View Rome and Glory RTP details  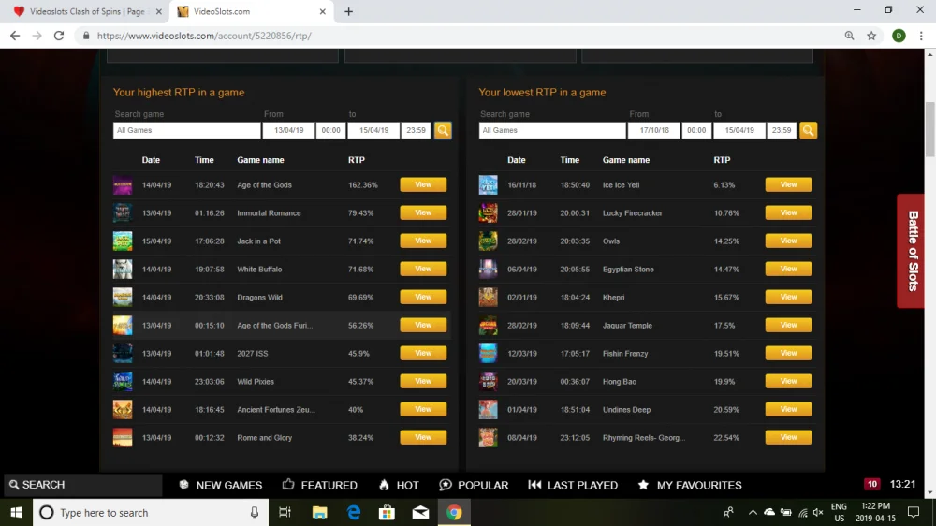423,437
